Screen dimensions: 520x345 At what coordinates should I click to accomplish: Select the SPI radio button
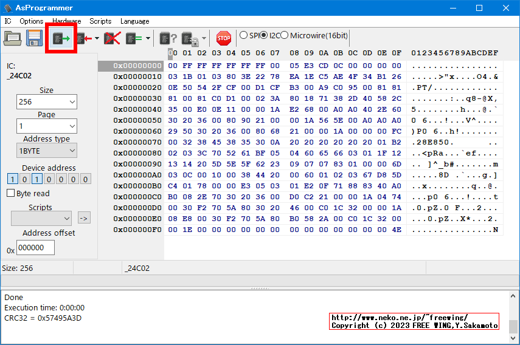[244, 35]
